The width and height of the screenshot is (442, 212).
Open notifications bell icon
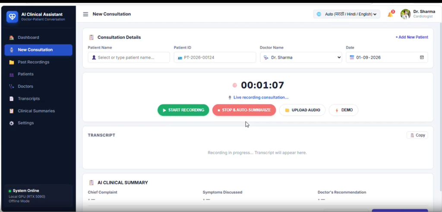point(390,14)
